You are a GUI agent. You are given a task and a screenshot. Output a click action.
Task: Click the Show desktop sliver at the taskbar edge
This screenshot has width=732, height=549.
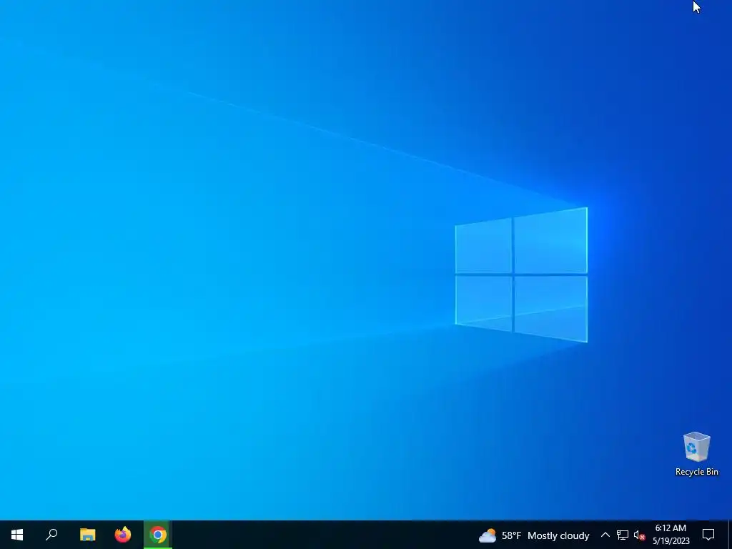[730, 535]
